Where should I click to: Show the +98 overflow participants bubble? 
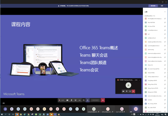point(5,109)
